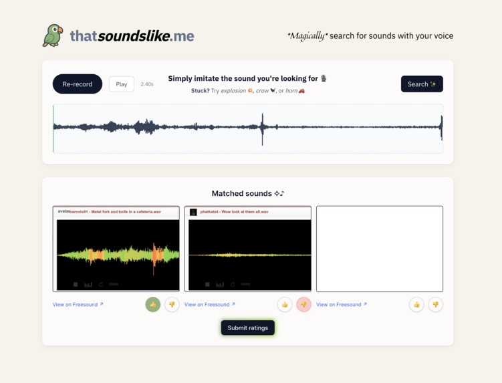Play back the recorded clip
The image size is (502, 383).
pos(122,84)
